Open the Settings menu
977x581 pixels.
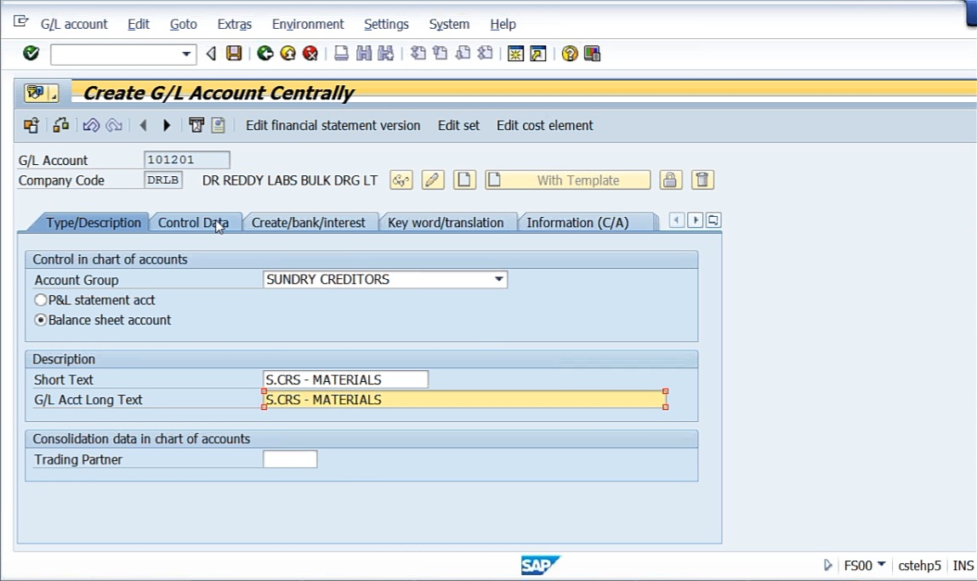(x=386, y=25)
